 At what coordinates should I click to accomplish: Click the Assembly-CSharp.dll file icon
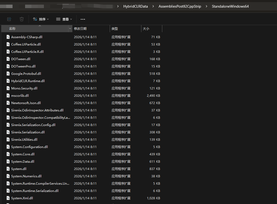click(8, 37)
